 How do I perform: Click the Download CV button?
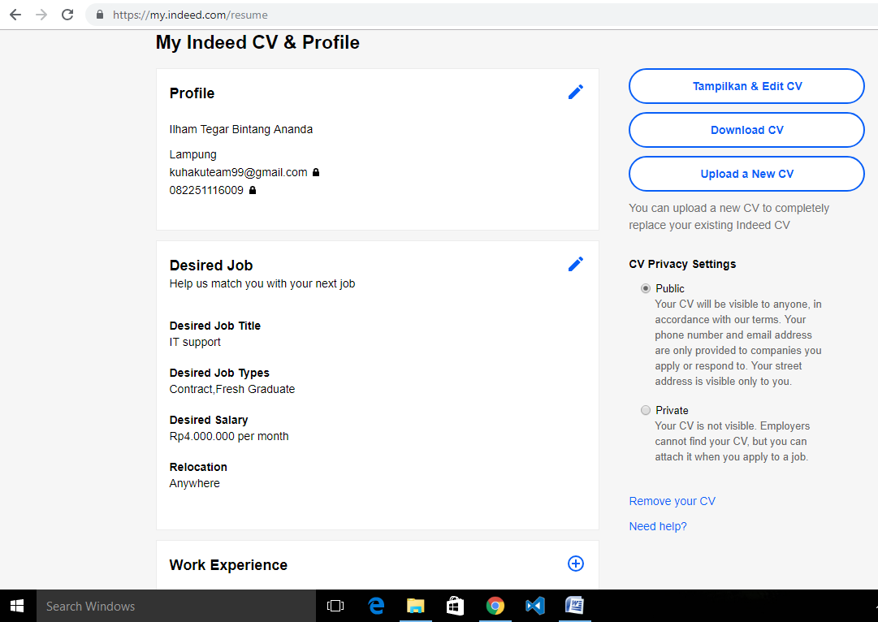tap(746, 130)
